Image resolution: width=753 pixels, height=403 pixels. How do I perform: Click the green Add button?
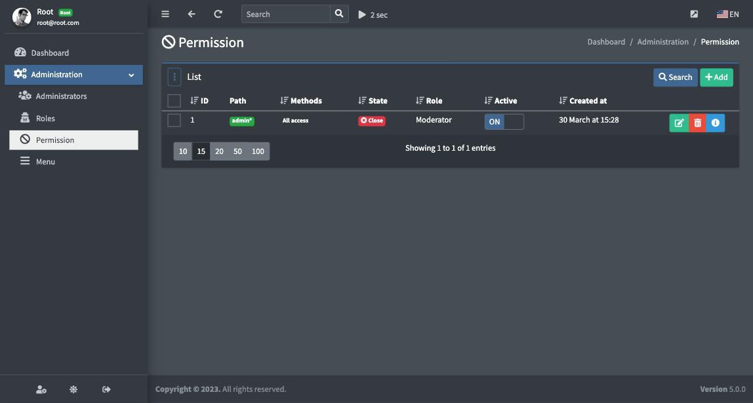click(716, 77)
